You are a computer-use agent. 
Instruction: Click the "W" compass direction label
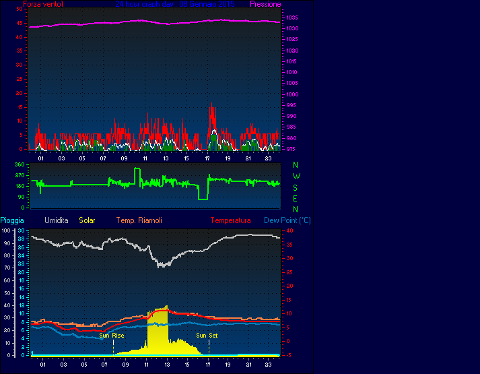pos(296,177)
